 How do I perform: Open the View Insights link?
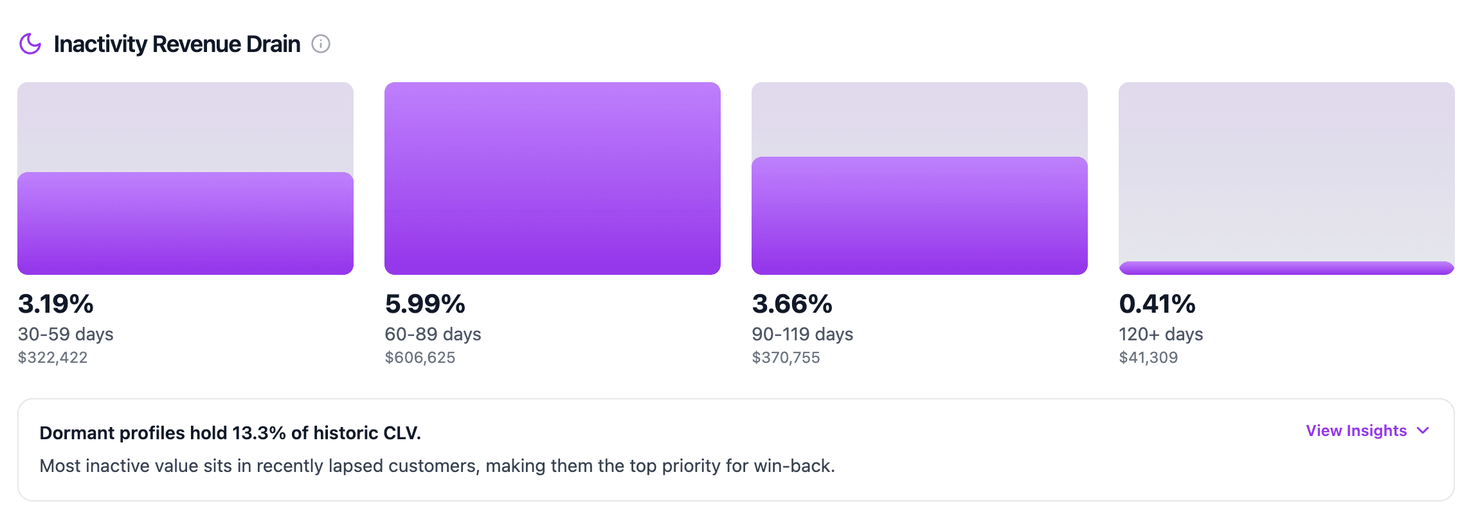click(1356, 430)
